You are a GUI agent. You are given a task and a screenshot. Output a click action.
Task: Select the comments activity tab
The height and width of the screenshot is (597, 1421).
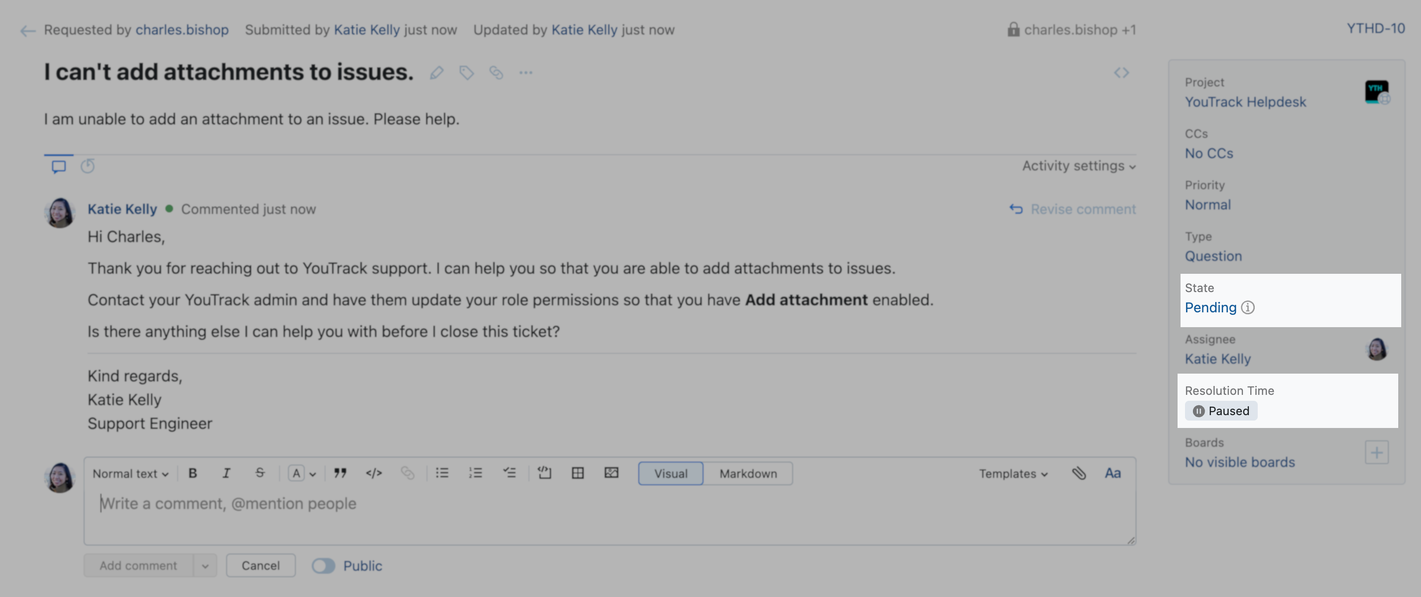(58, 166)
